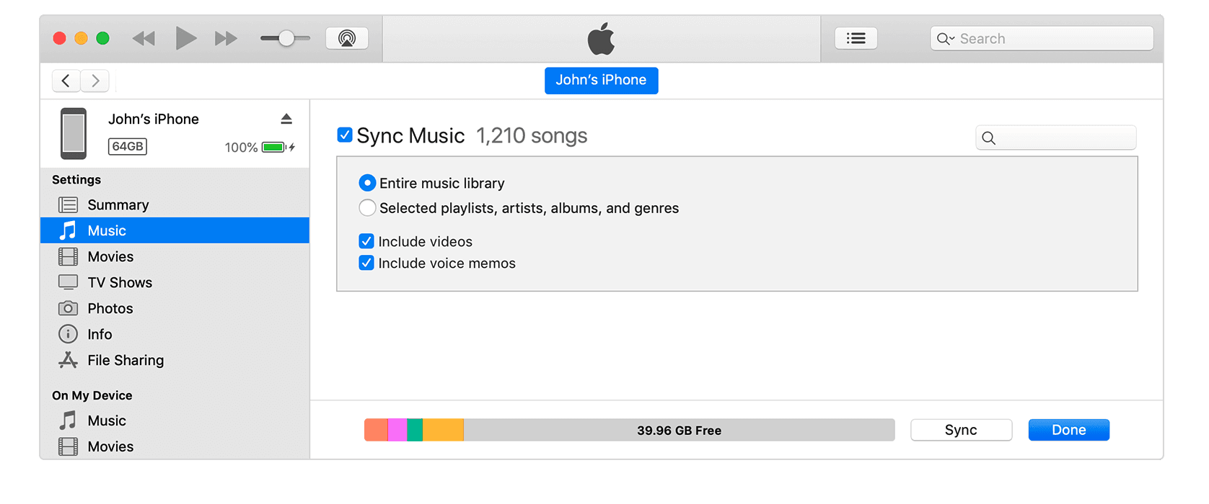Toggle Include voice memos checkbox

pyautogui.click(x=366, y=263)
